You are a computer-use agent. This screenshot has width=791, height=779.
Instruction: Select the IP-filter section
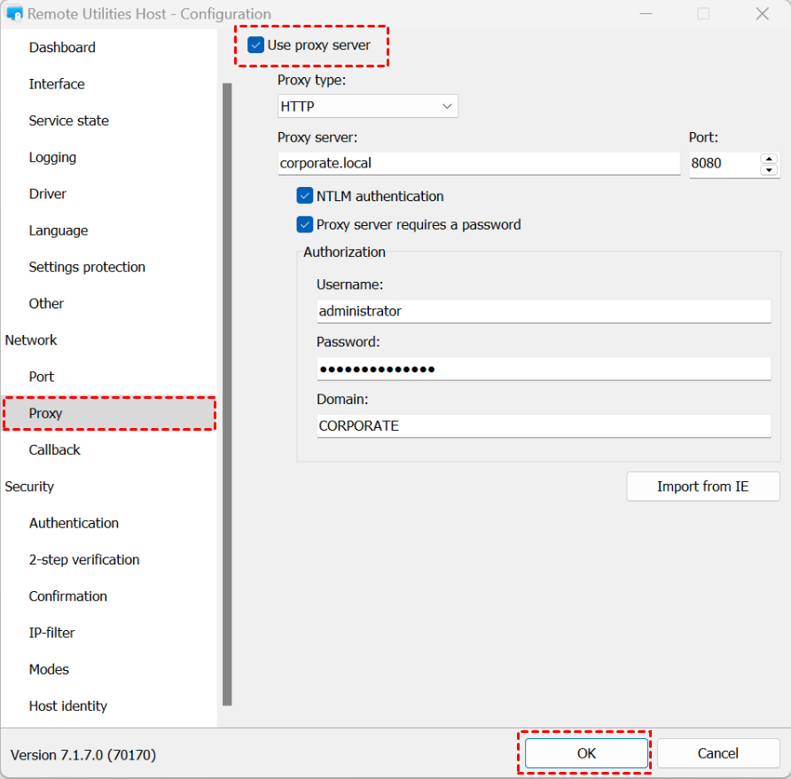pos(51,633)
